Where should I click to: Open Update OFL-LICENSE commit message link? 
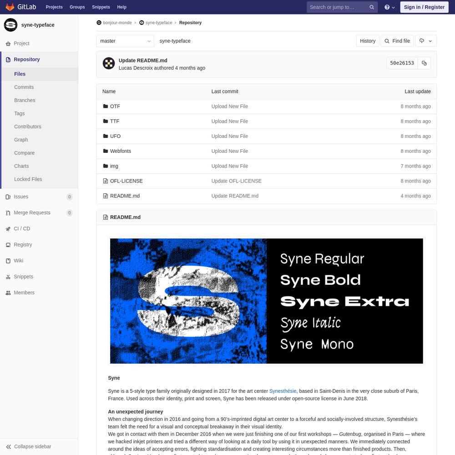[x=236, y=181]
